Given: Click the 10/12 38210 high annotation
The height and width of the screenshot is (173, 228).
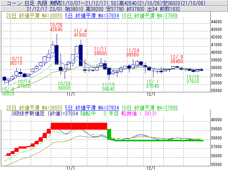Looking at the screenshot, I should tap(16, 61).
